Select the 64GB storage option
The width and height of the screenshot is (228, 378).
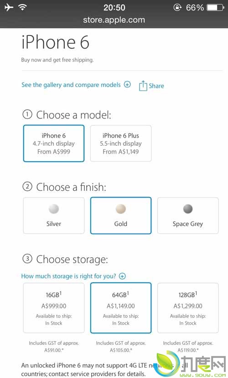click(121, 308)
